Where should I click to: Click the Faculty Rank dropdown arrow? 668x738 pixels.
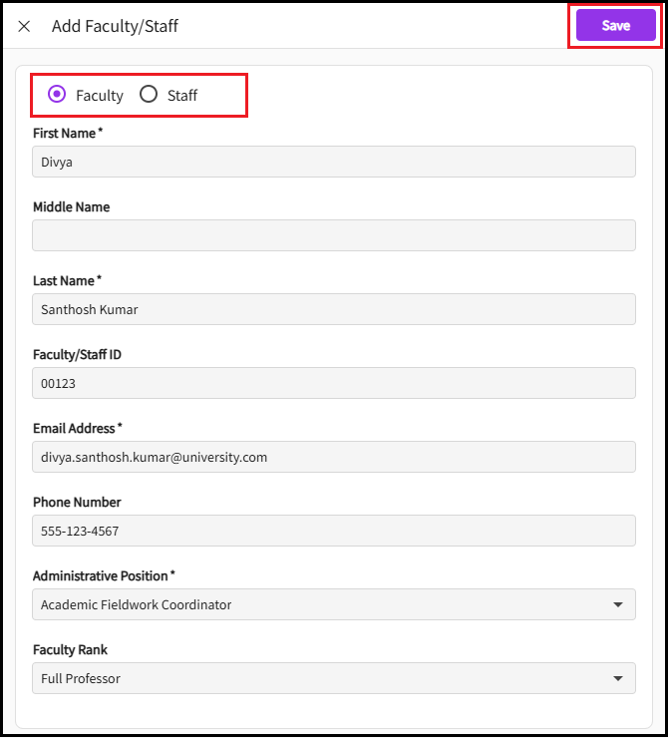[x=618, y=678]
